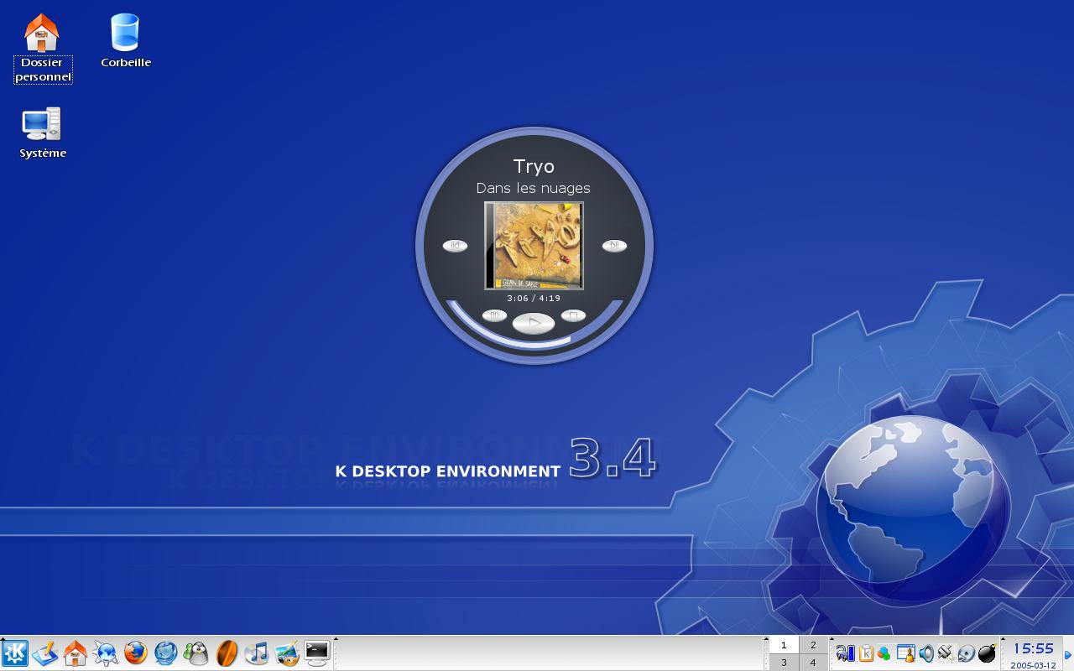Viewport: 1074px width, 671px height.
Task: Pause the Tryo song
Action: (x=494, y=315)
